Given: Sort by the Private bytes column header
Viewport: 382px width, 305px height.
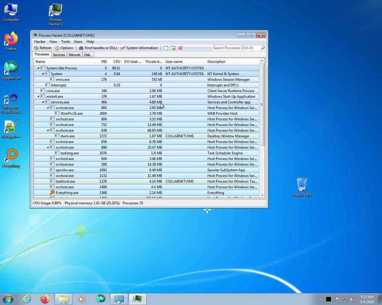Looking at the screenshot, I should coord(154,62).
